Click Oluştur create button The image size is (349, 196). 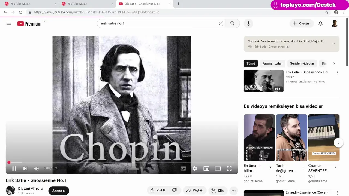coord(302,23)
